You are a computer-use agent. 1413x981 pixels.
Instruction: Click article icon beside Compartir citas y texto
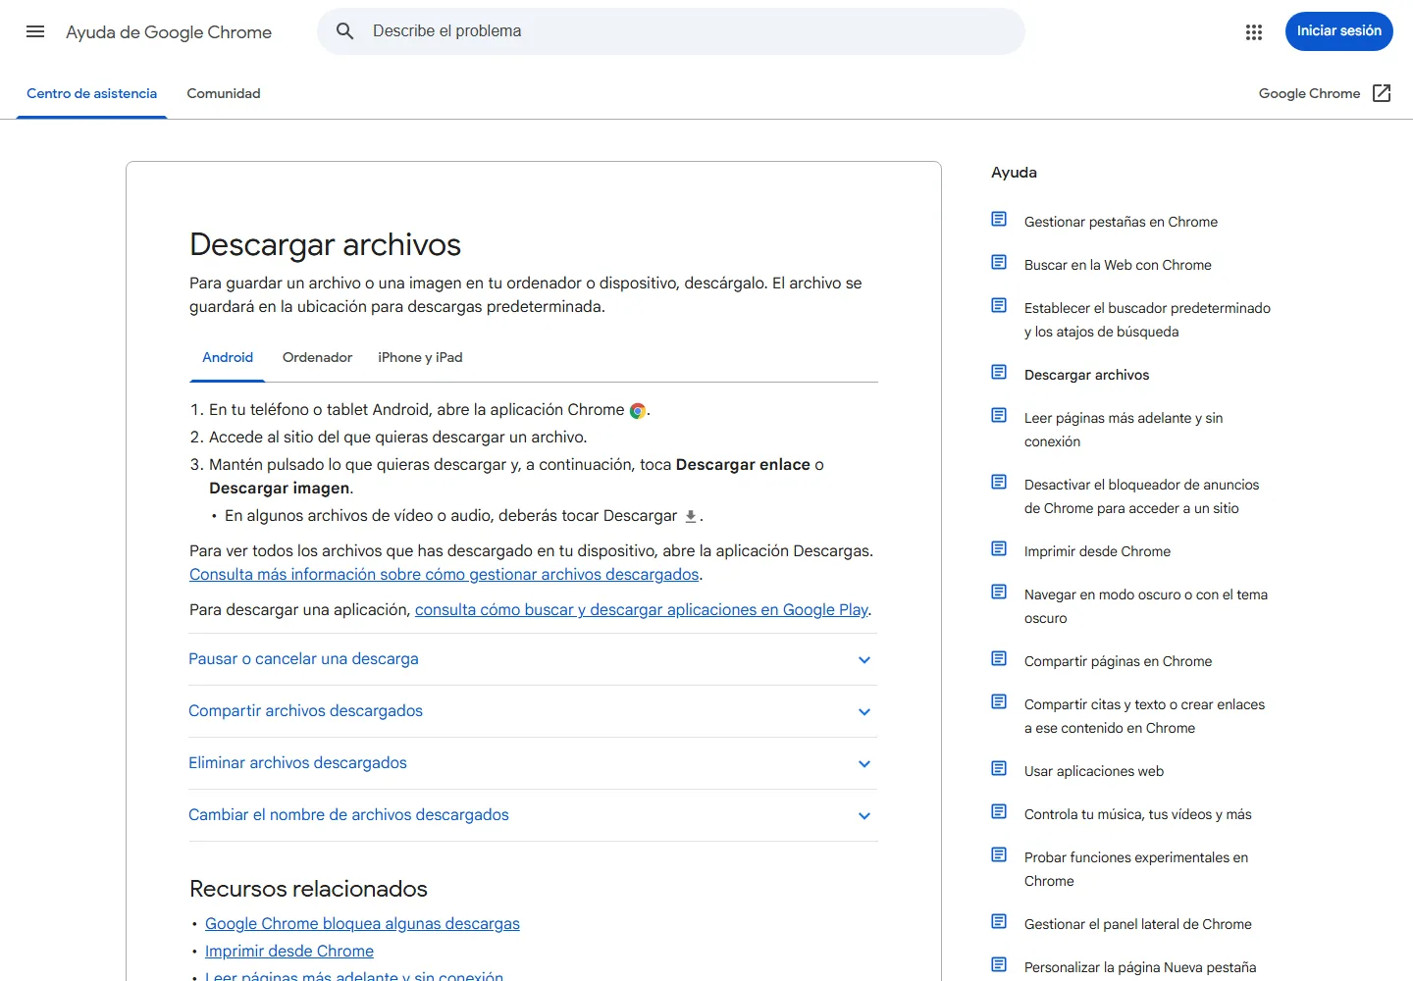(x=999, y=701)
